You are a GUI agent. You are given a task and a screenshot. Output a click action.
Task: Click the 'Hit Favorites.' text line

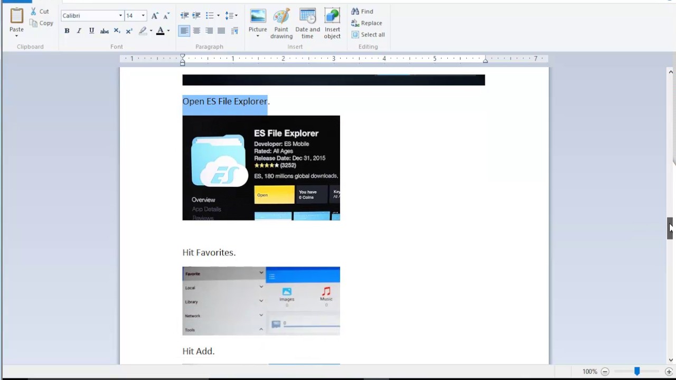pyautogui.click(x=209, y=252)
